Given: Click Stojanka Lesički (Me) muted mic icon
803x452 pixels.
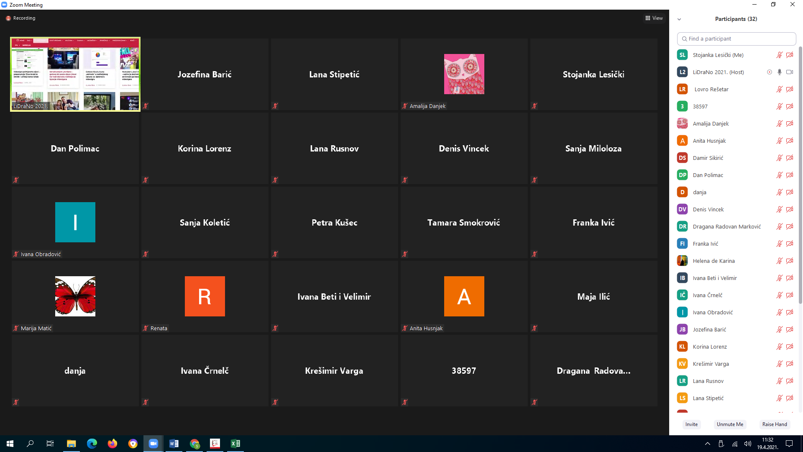Looking at the screenshot, I should point(780,55).
